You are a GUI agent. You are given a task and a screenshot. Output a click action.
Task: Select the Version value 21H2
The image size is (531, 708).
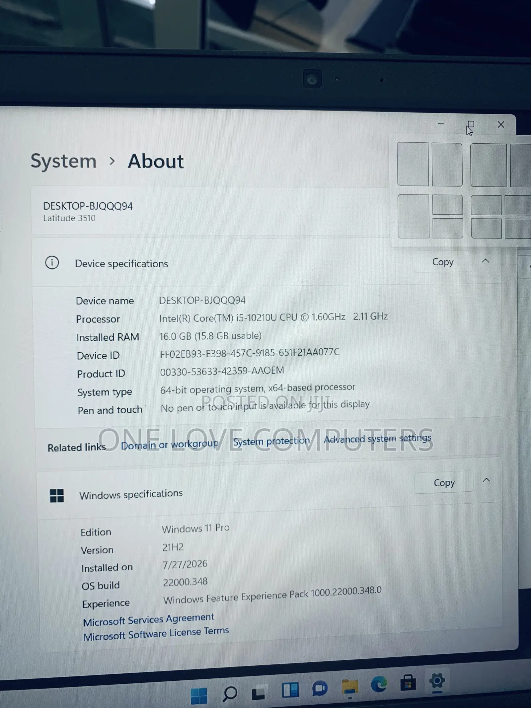click(173, 547)
